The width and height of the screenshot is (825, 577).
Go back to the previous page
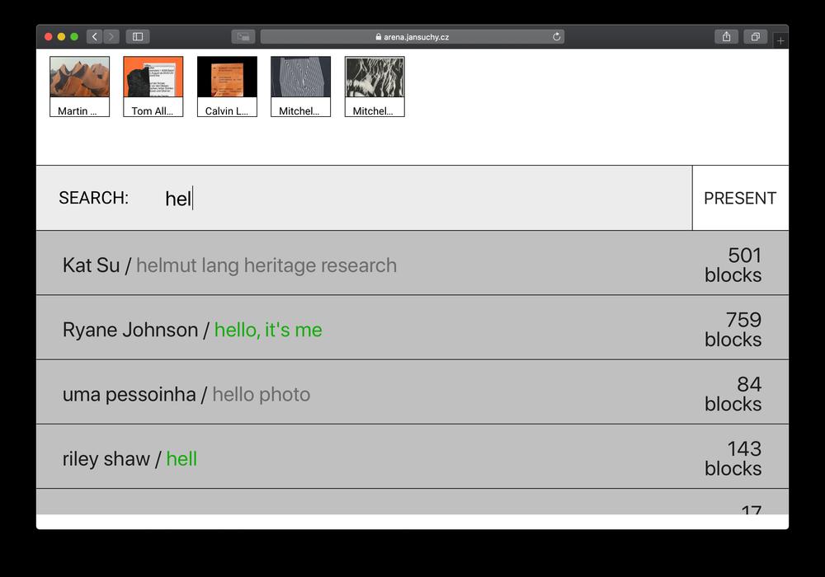[94, 36]
